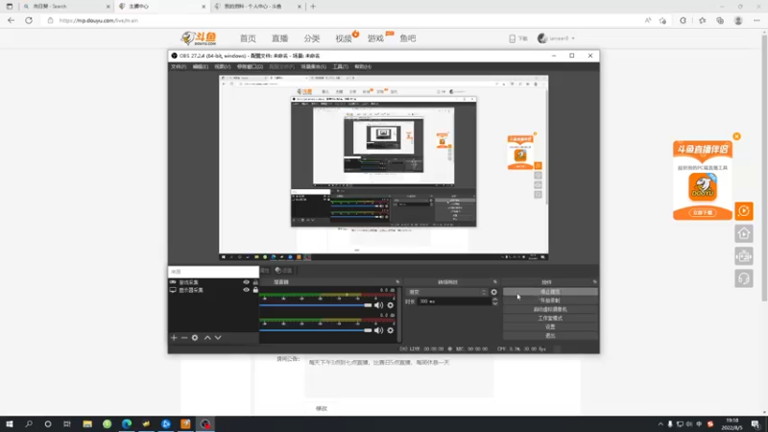The width and height of the screenshot is (768, 432).
Task: Go back in the browser
Action: click(x=11, y=20)
